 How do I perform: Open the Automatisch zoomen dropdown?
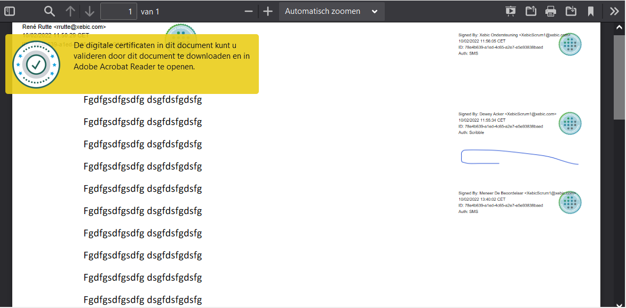pyautogui.click(x=332, y=11)
